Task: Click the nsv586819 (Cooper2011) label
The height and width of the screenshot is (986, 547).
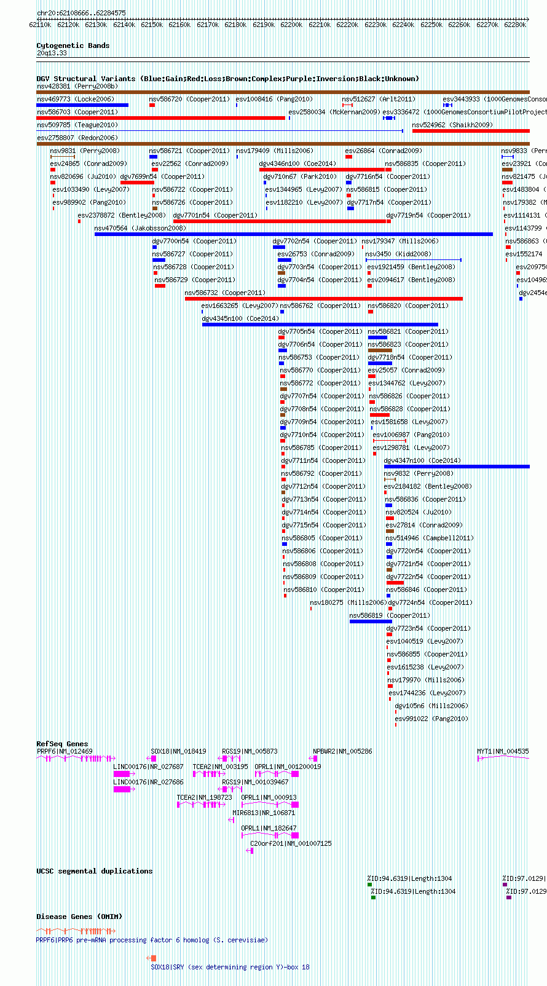Action: point(390,615)
